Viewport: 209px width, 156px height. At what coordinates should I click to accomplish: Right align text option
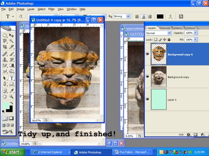150,16
